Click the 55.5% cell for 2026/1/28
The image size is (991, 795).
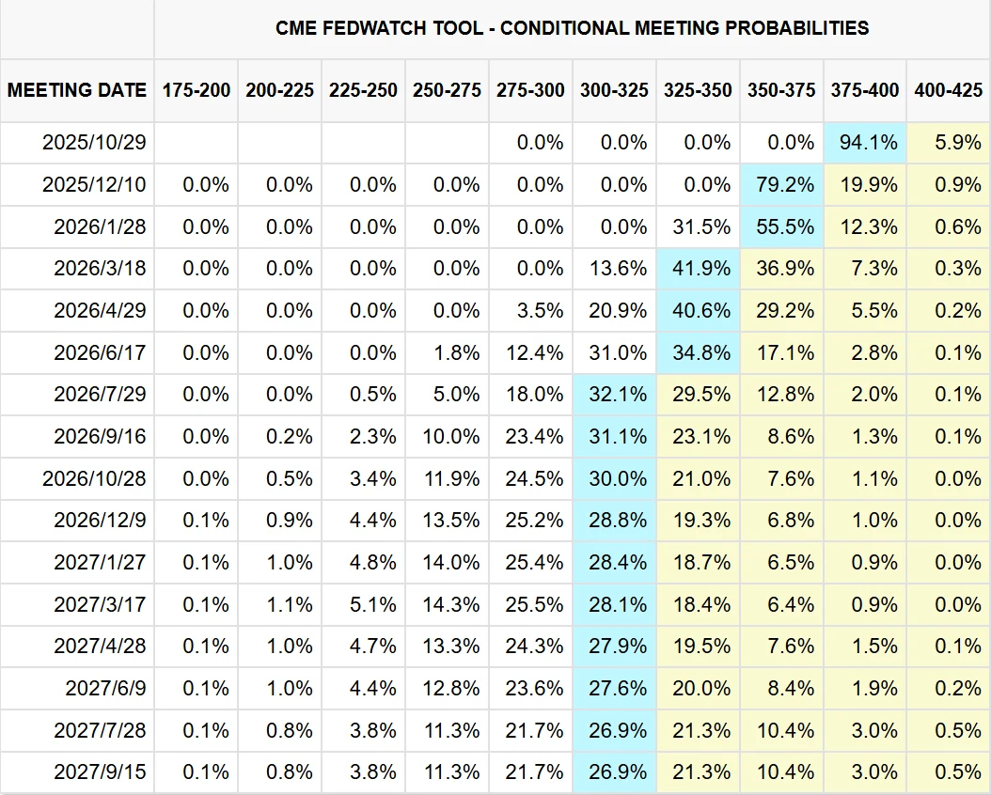781,226
